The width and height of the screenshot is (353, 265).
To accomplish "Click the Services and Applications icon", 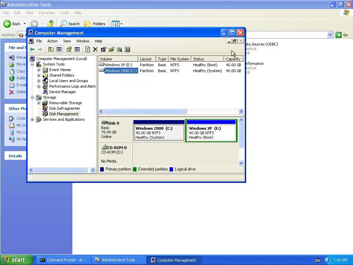I will coord(39,119).
